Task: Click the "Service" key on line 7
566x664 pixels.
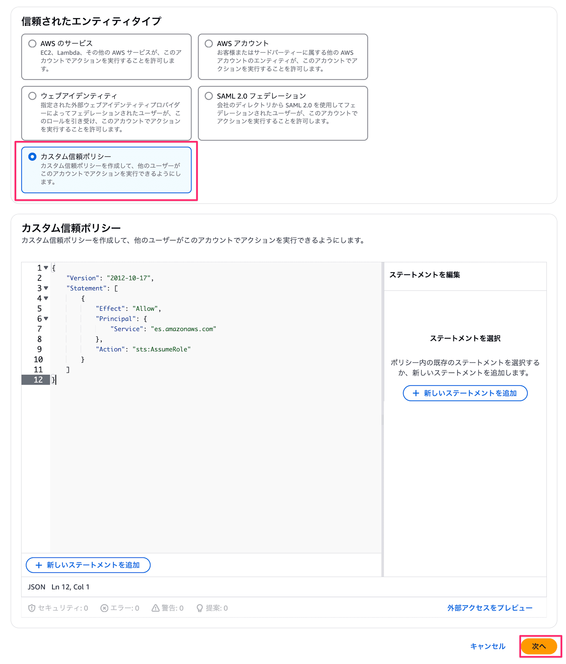Action: [x=127, y=329]
